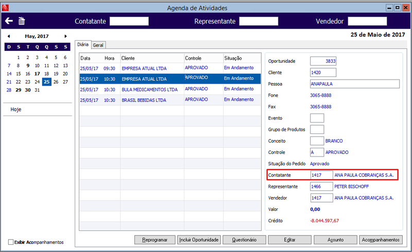Focus the top Contatante filter field
412x252 pixels.
tap(129, 21)
